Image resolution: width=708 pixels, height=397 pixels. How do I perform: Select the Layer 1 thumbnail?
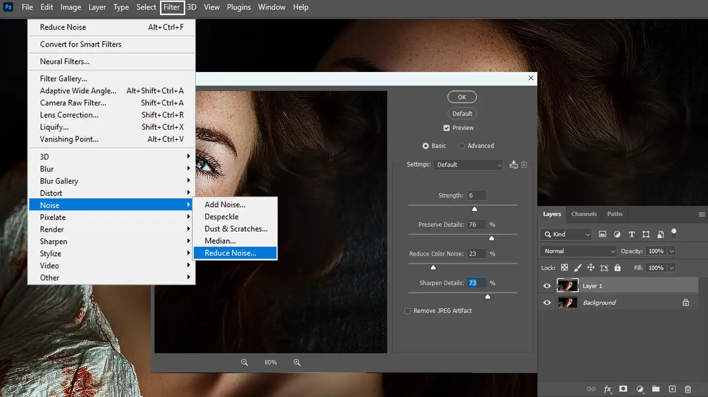567,286
